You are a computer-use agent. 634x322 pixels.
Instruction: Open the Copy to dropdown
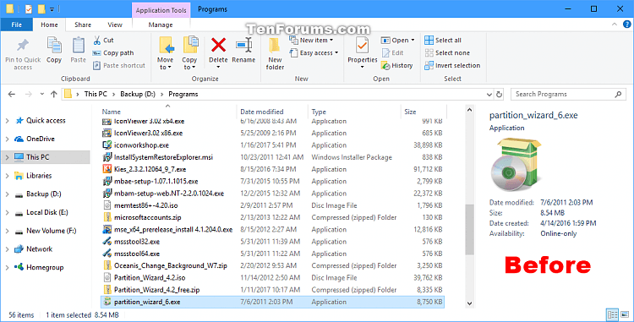pos(189,63)
